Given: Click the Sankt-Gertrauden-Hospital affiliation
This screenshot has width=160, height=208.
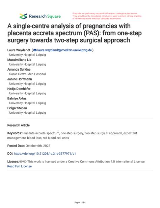Looking at the screenshot, I should coord(27,74).
